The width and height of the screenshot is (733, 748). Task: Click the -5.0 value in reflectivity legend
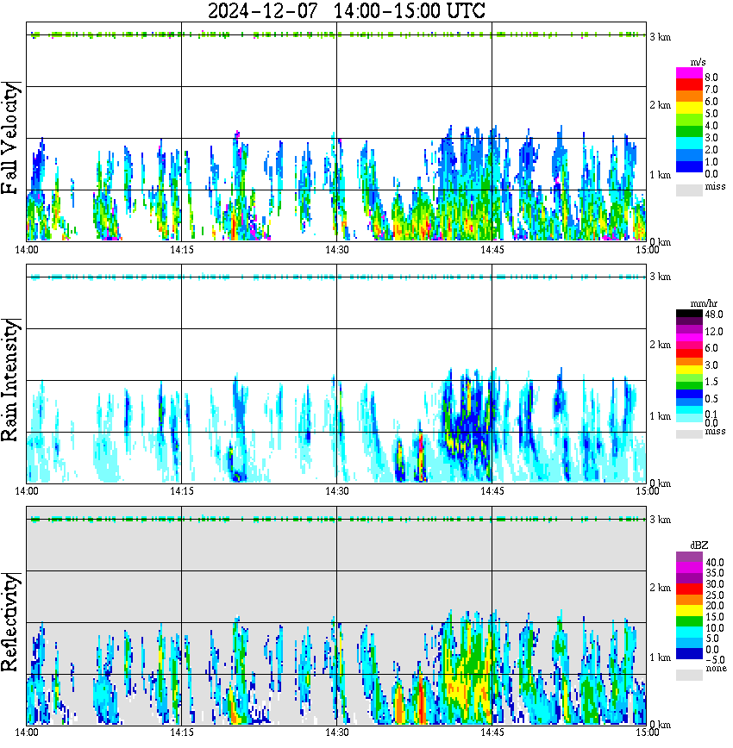(x=715, y=660)
